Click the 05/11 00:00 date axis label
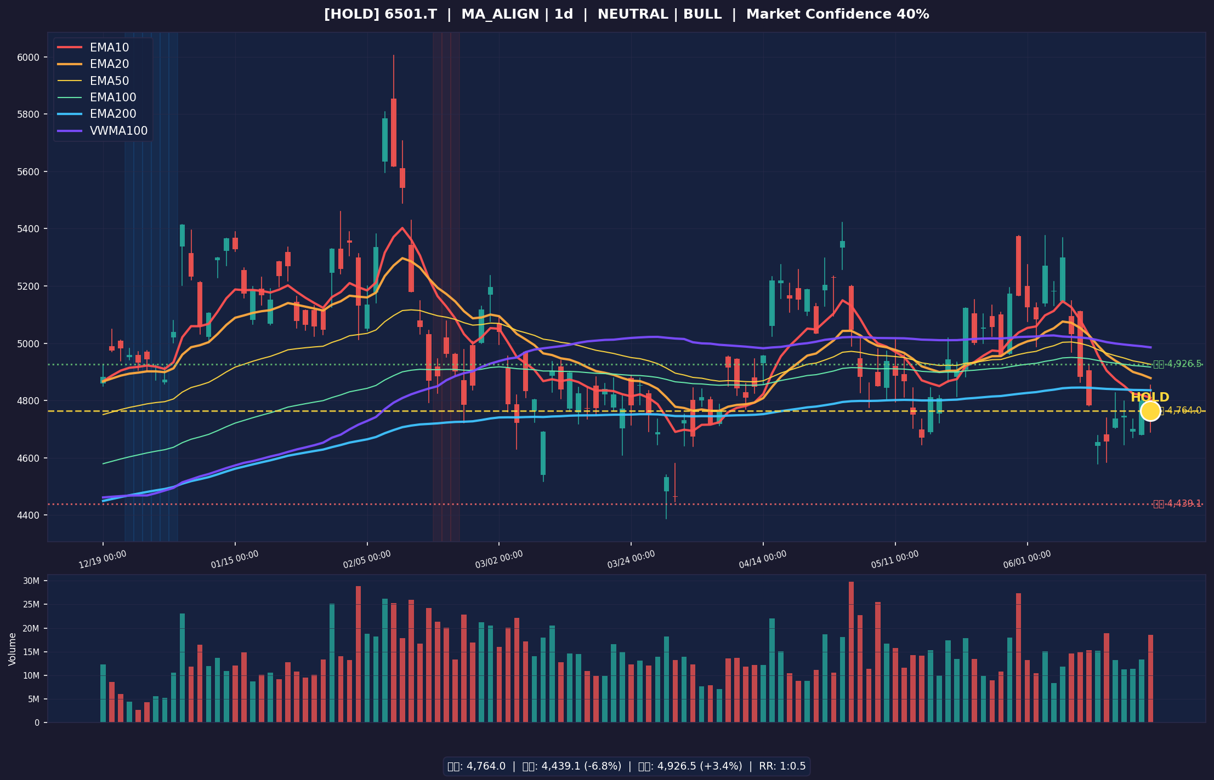1214x780 pixels. point(895,559)
